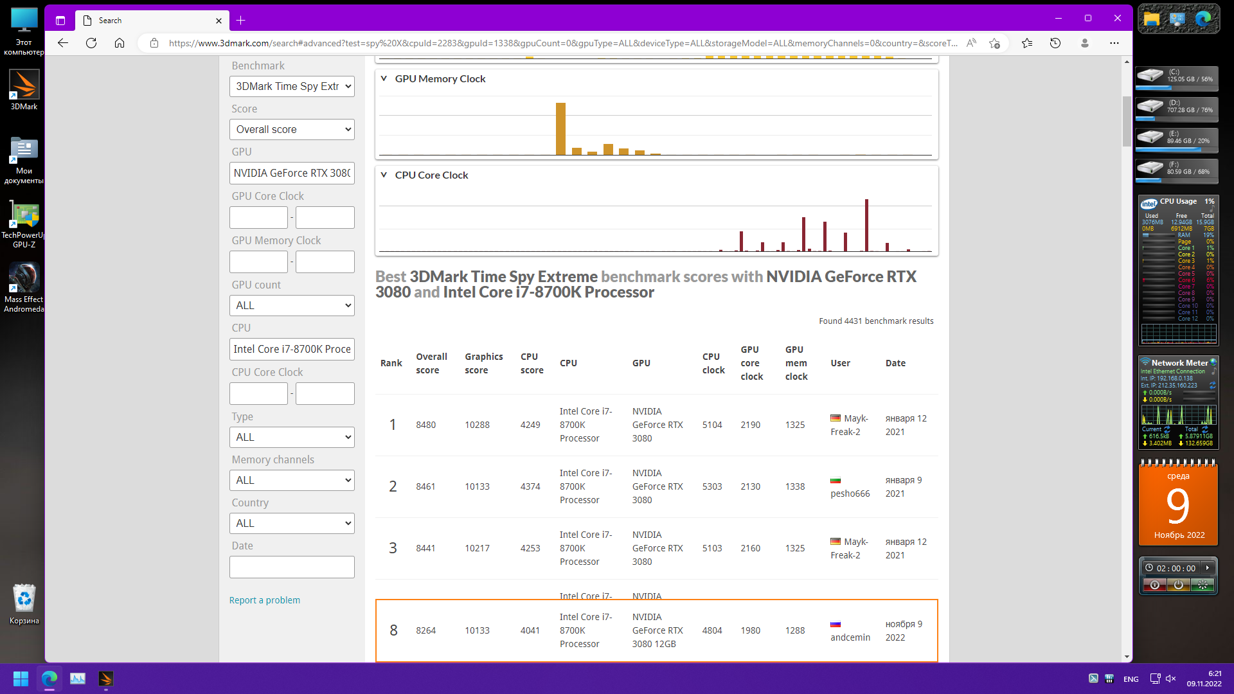
Task: Click Microsoft Edge in the taskbar
Action: [x=49, y=679]
